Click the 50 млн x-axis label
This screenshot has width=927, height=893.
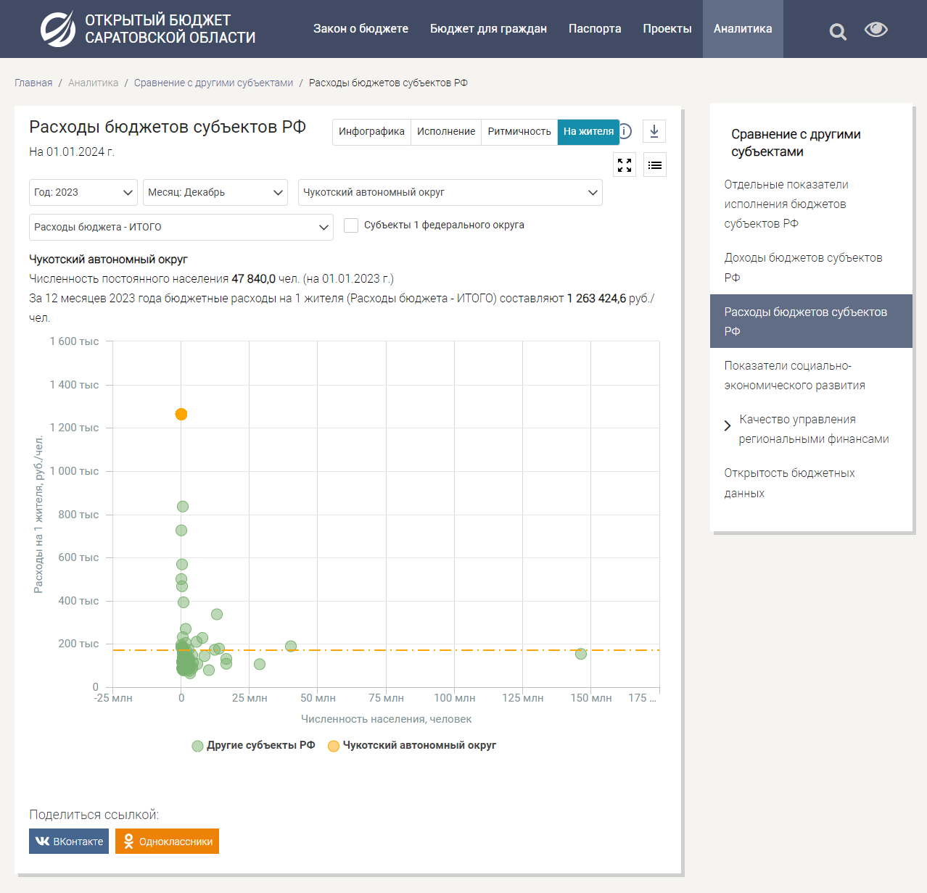318,699
